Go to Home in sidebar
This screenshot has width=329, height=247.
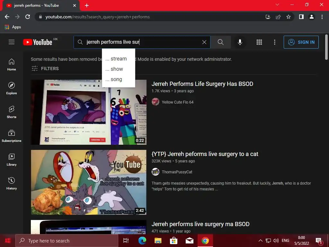point(12,65)
